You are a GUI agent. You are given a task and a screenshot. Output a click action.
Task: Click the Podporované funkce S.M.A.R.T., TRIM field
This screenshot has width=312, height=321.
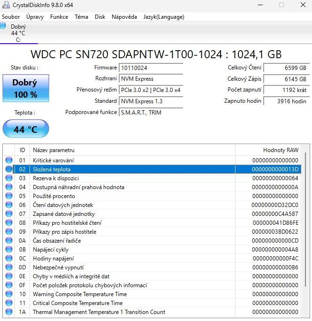(151, 112)
